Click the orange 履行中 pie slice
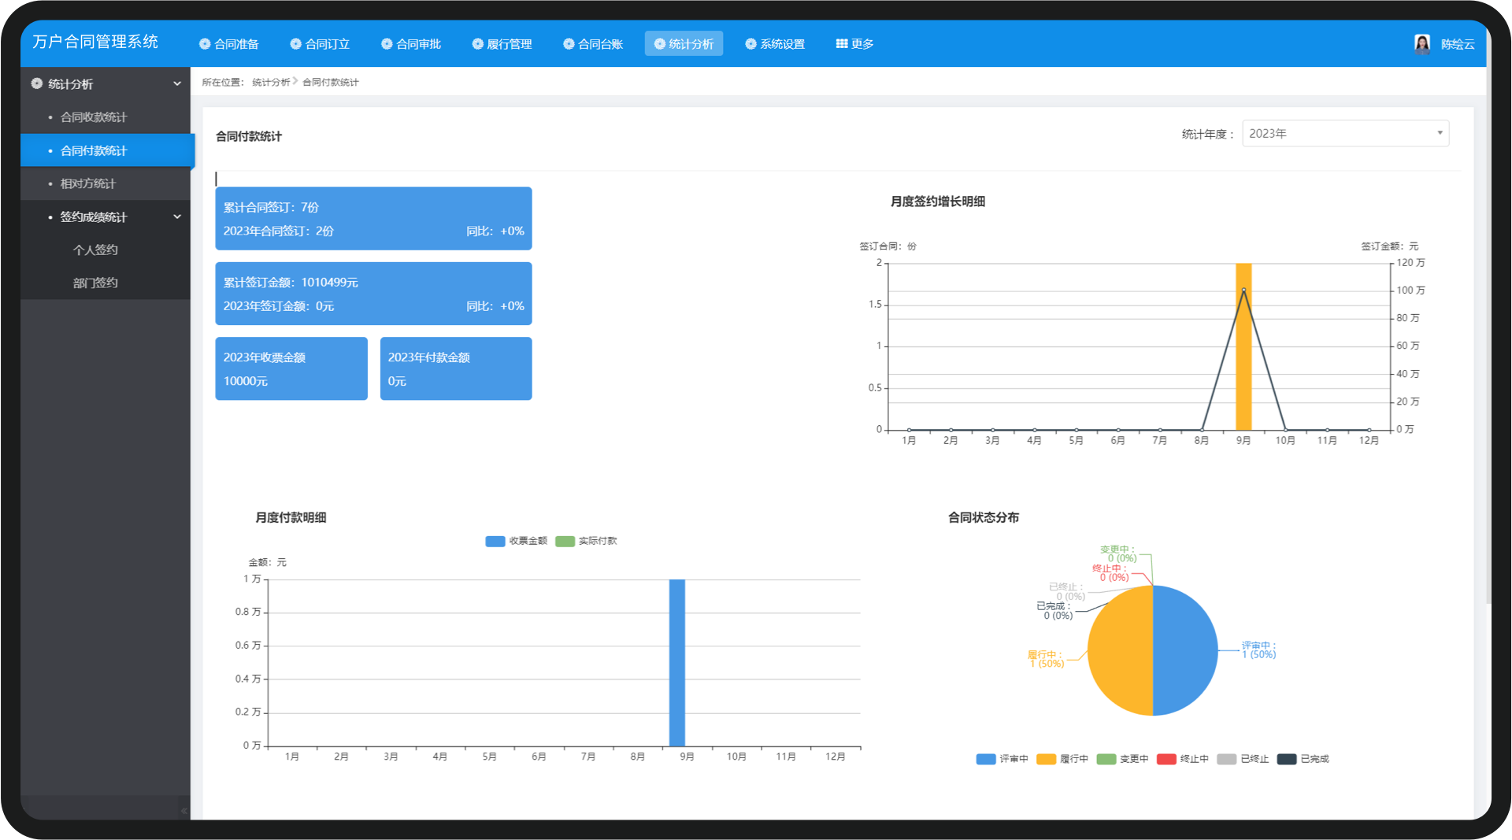The image size is (1512, 840). [1120, 650]
